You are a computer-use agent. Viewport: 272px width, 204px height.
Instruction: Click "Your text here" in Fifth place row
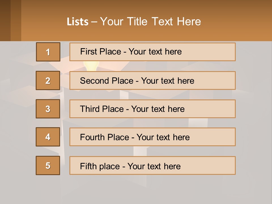(x=154, y=166)
